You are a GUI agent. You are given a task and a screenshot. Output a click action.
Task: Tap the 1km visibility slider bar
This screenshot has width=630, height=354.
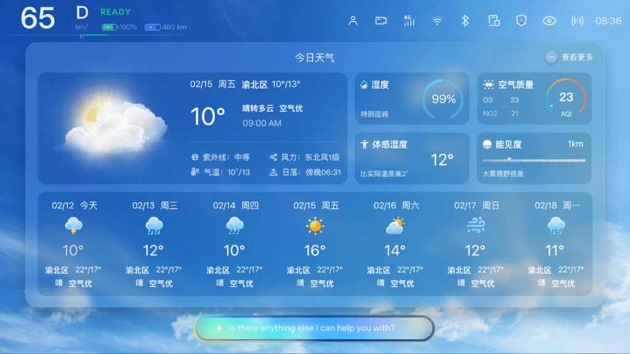(x=534, y=160)
